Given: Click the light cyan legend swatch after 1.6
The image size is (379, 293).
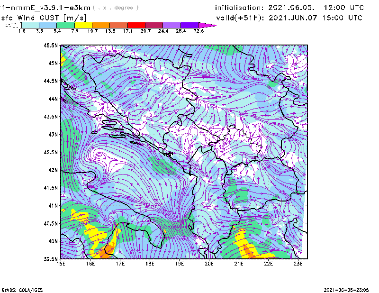Looking at the screenshot, I should tap(30, 25).
